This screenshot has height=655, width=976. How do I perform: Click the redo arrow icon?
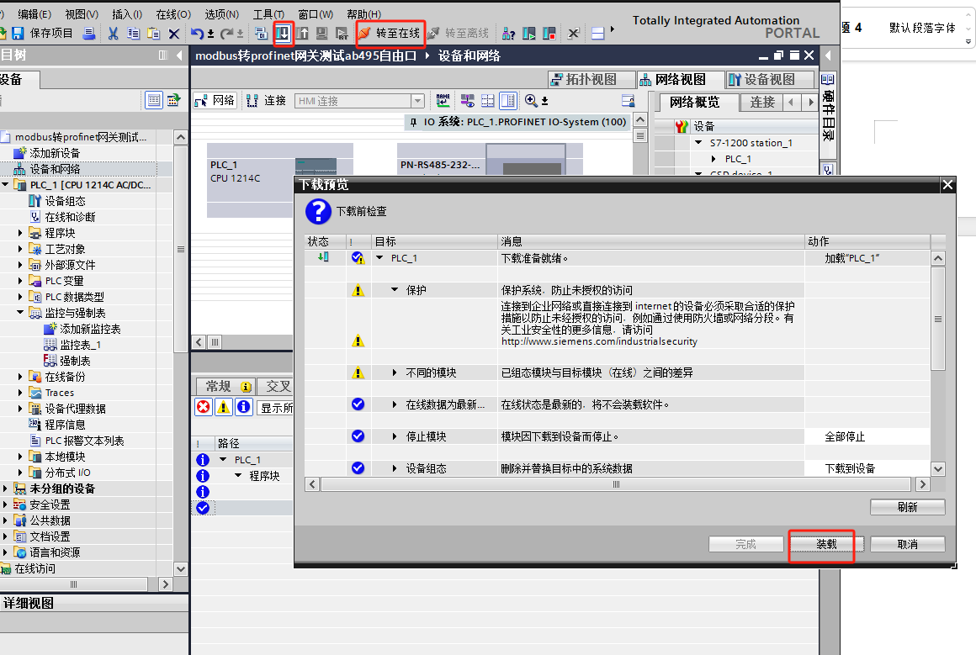coord(226,33)
